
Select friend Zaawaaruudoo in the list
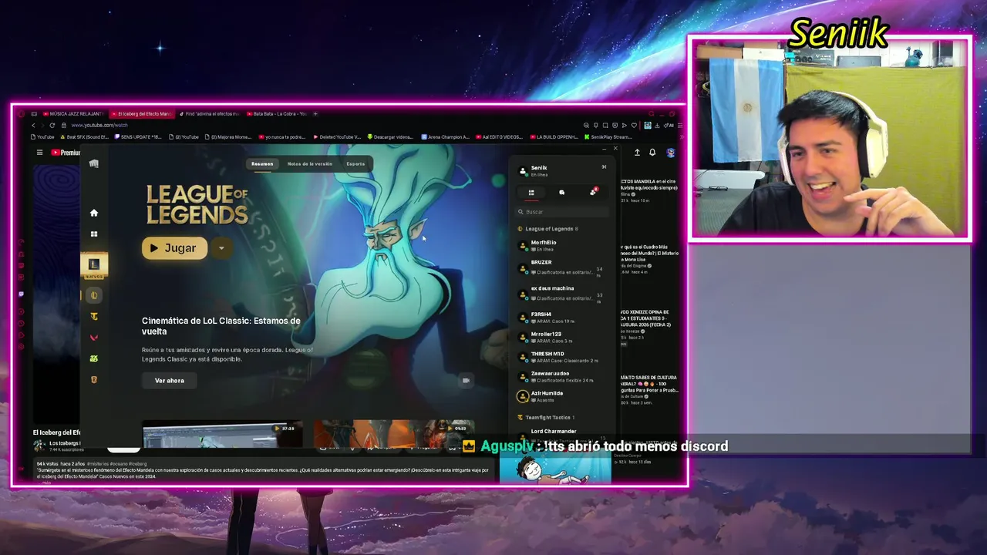pos(563,377)
